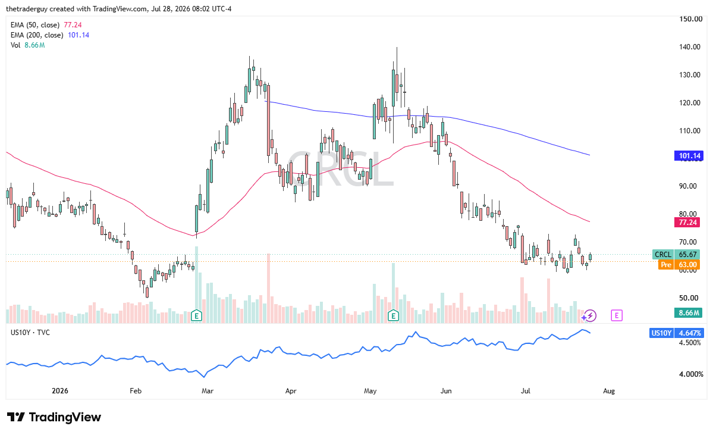This screenshot has width=713, height=435.
Task: Click the May time axis label
Action: pos(370,391)
